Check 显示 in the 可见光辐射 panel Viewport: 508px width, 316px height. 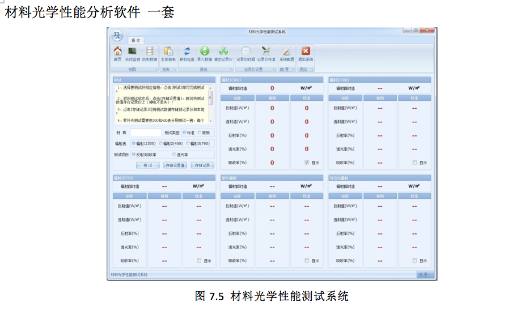tap(414, 261)
